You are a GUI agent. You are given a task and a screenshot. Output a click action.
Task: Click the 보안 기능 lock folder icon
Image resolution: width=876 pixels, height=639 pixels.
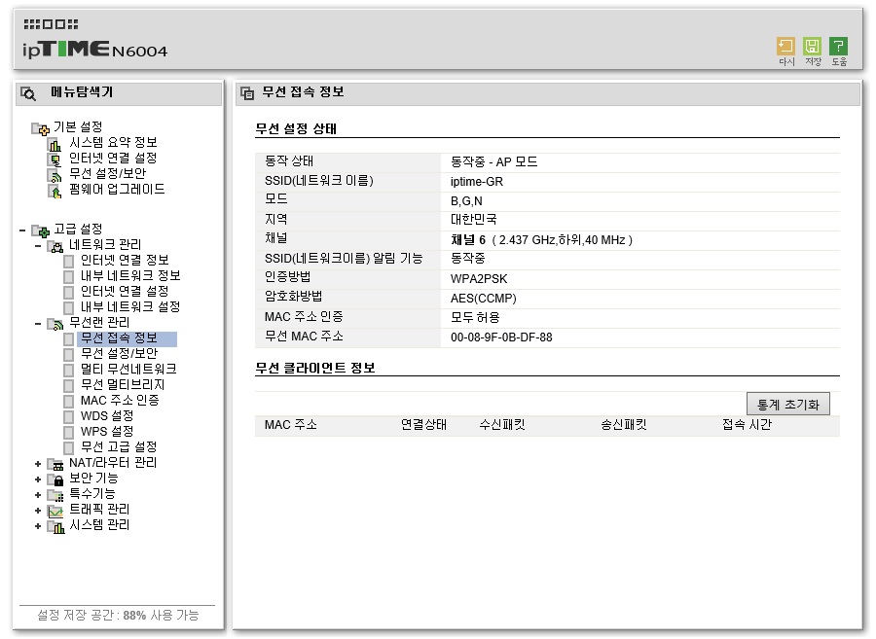tap(55, 479)
